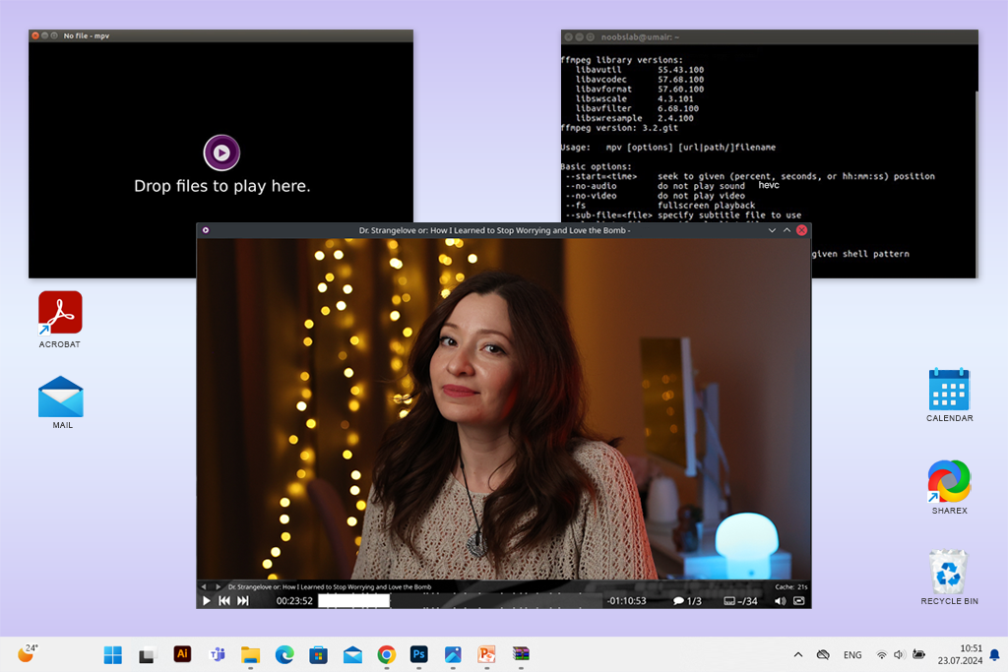Open the Windows Start menu
Viewport: 1008px width, 672px height.
[113, 654]
